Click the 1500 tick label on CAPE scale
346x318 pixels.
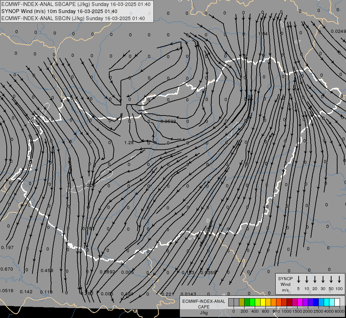[x=297, y=311]
